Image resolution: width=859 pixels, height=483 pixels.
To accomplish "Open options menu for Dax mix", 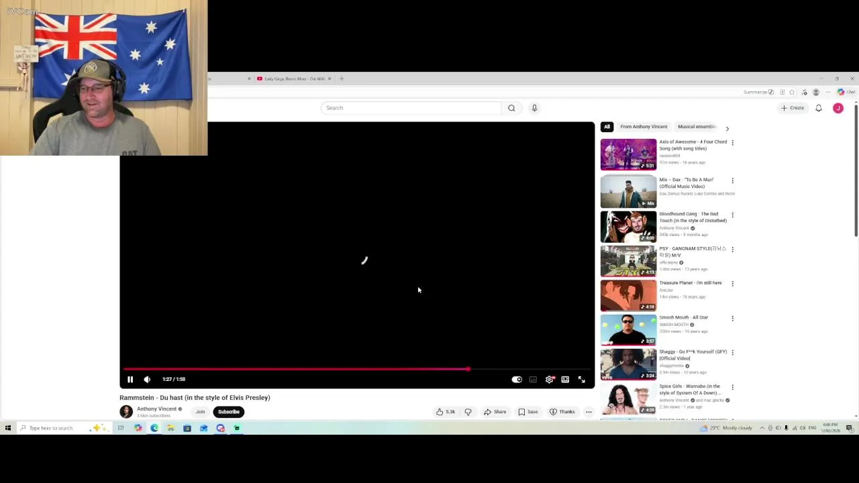I will pyautogui.click(x=732, y=180).
